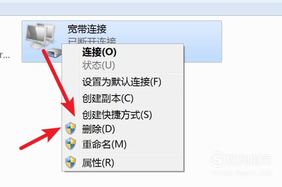
Task: Choose 连接(O) from the context menu
Action: point(99,52)
